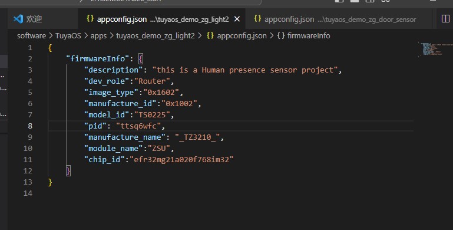The width and height of the screenshot is (453, 230).
Task: Expand the TuyaOS breadcrumb segment
Action: [x=68, y=35]
